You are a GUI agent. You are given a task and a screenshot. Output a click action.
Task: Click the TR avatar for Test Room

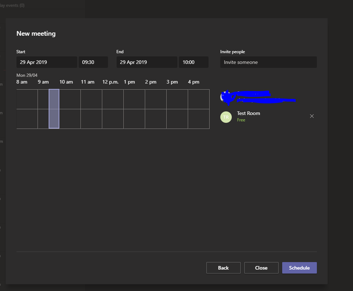pyautogui.click(x=226, y=117)
